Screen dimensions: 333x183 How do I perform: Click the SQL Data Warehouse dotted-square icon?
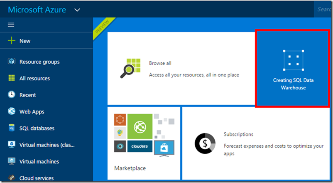pos(294,60)
